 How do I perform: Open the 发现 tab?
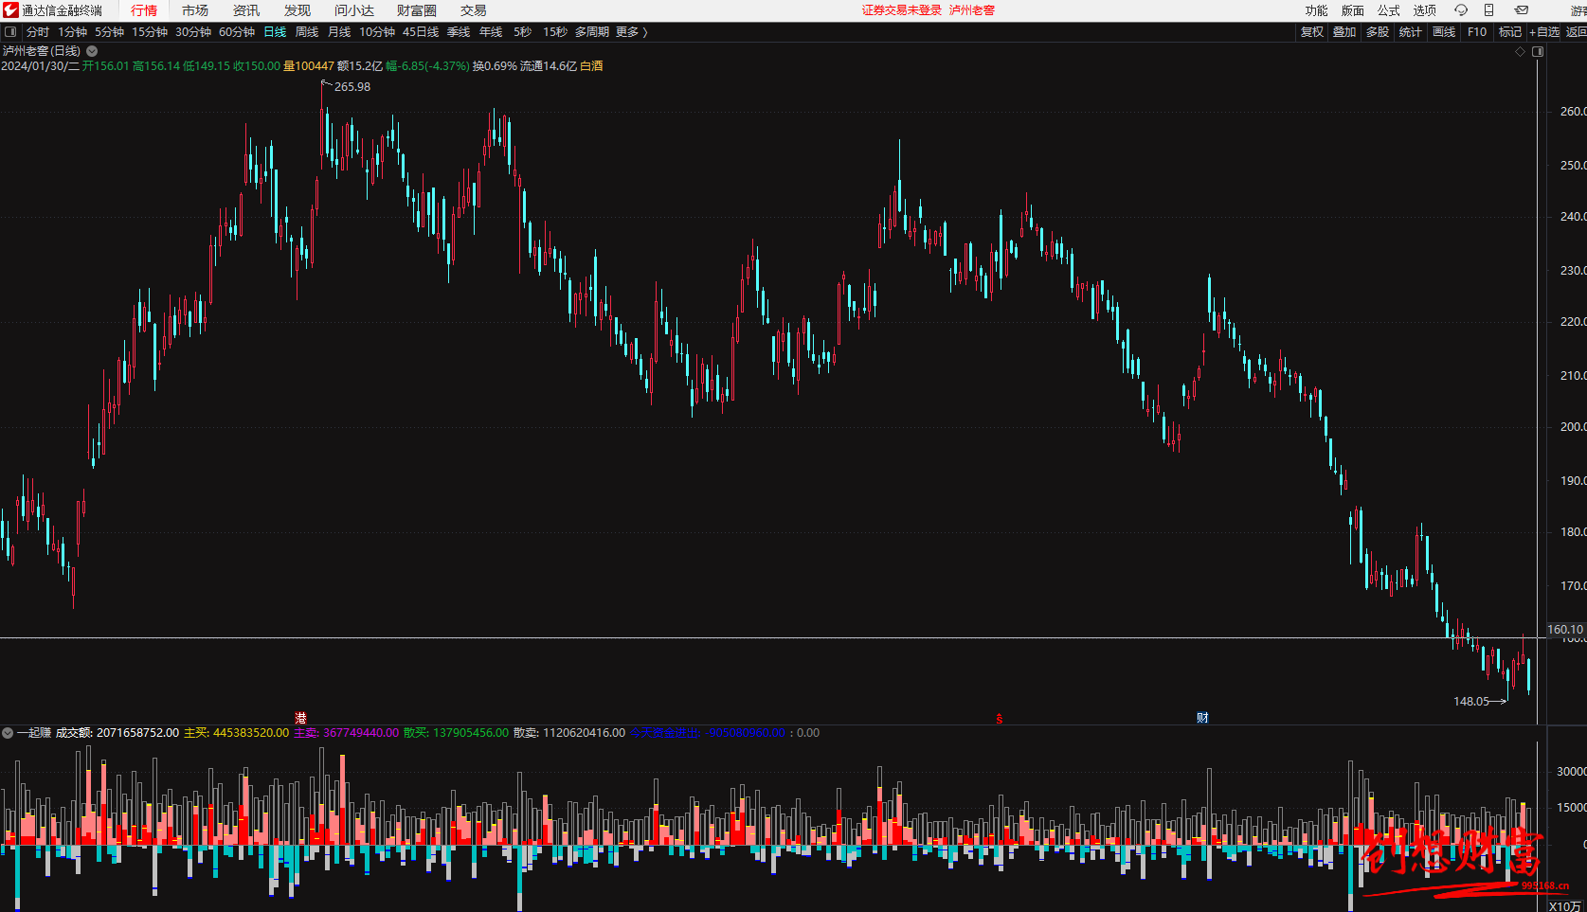[x=298, y=10]
